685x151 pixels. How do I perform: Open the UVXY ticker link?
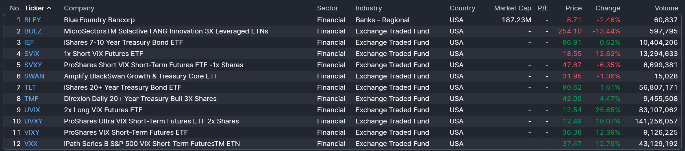33,121
